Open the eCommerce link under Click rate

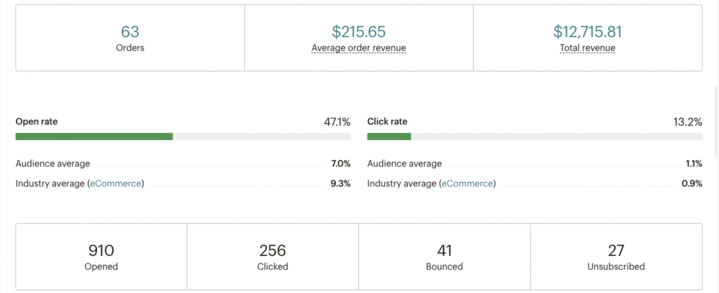(467, 183)
